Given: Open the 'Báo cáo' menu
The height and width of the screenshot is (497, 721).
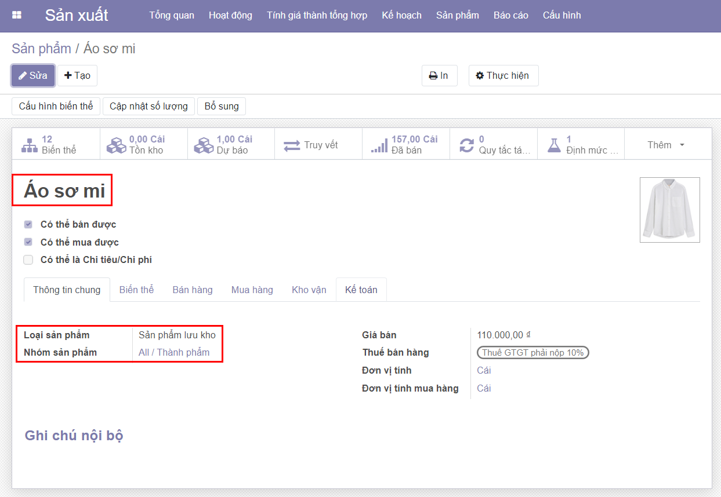Looking at the screenshot, I should 510,15.
